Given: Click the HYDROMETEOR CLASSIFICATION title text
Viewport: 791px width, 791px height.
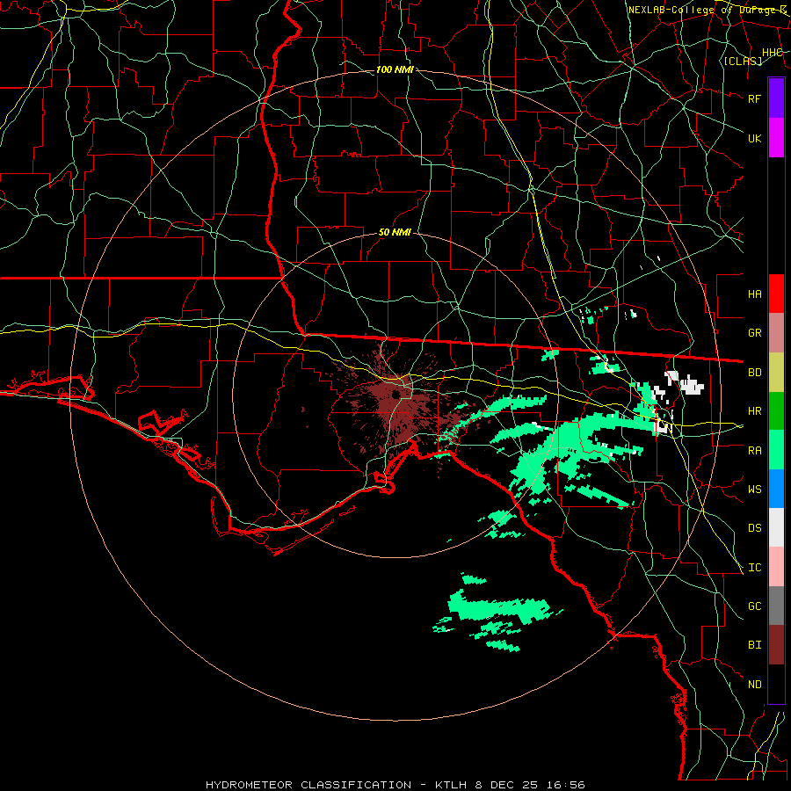Looking at the screenshot, I should pyautogui.click(x=308, y=785).
